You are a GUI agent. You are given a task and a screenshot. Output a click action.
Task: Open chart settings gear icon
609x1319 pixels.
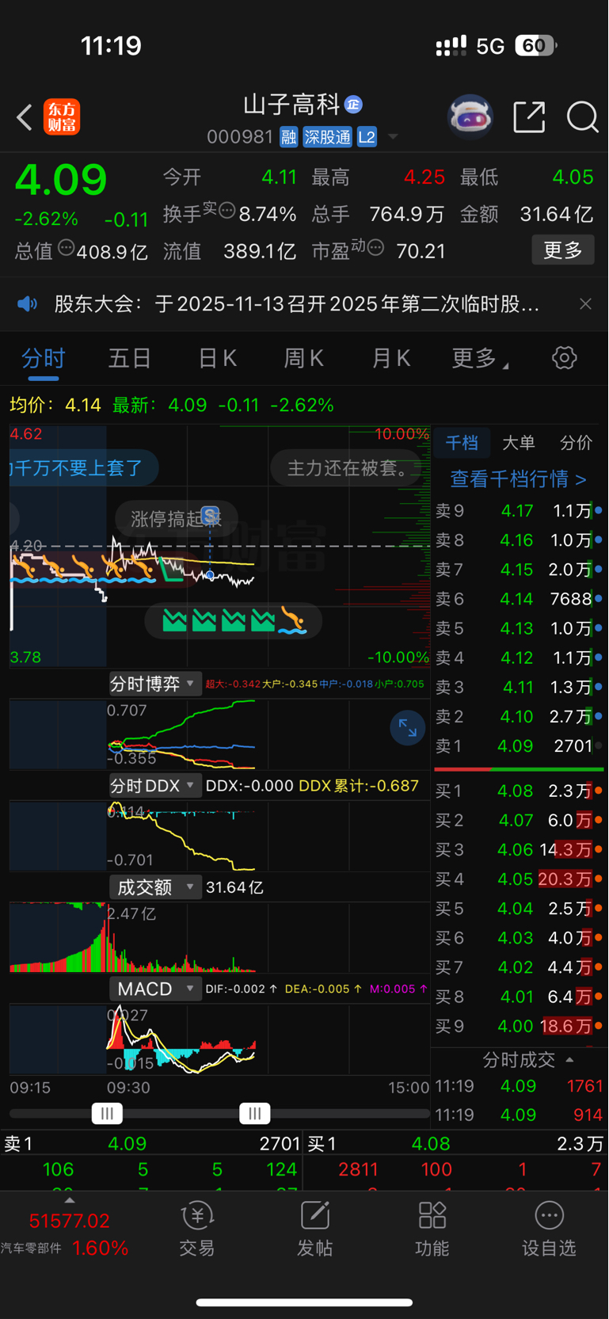[x=564, y=358]
